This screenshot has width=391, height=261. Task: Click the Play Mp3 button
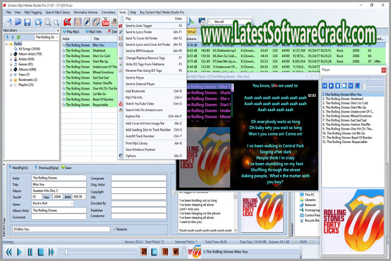tap(71, 32)
